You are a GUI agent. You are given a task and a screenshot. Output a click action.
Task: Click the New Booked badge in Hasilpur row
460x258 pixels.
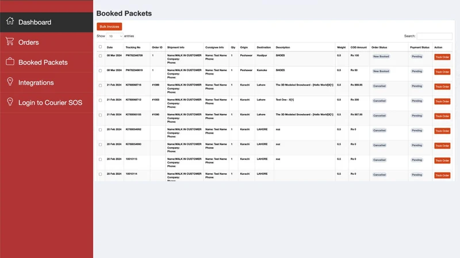(381, 56)
